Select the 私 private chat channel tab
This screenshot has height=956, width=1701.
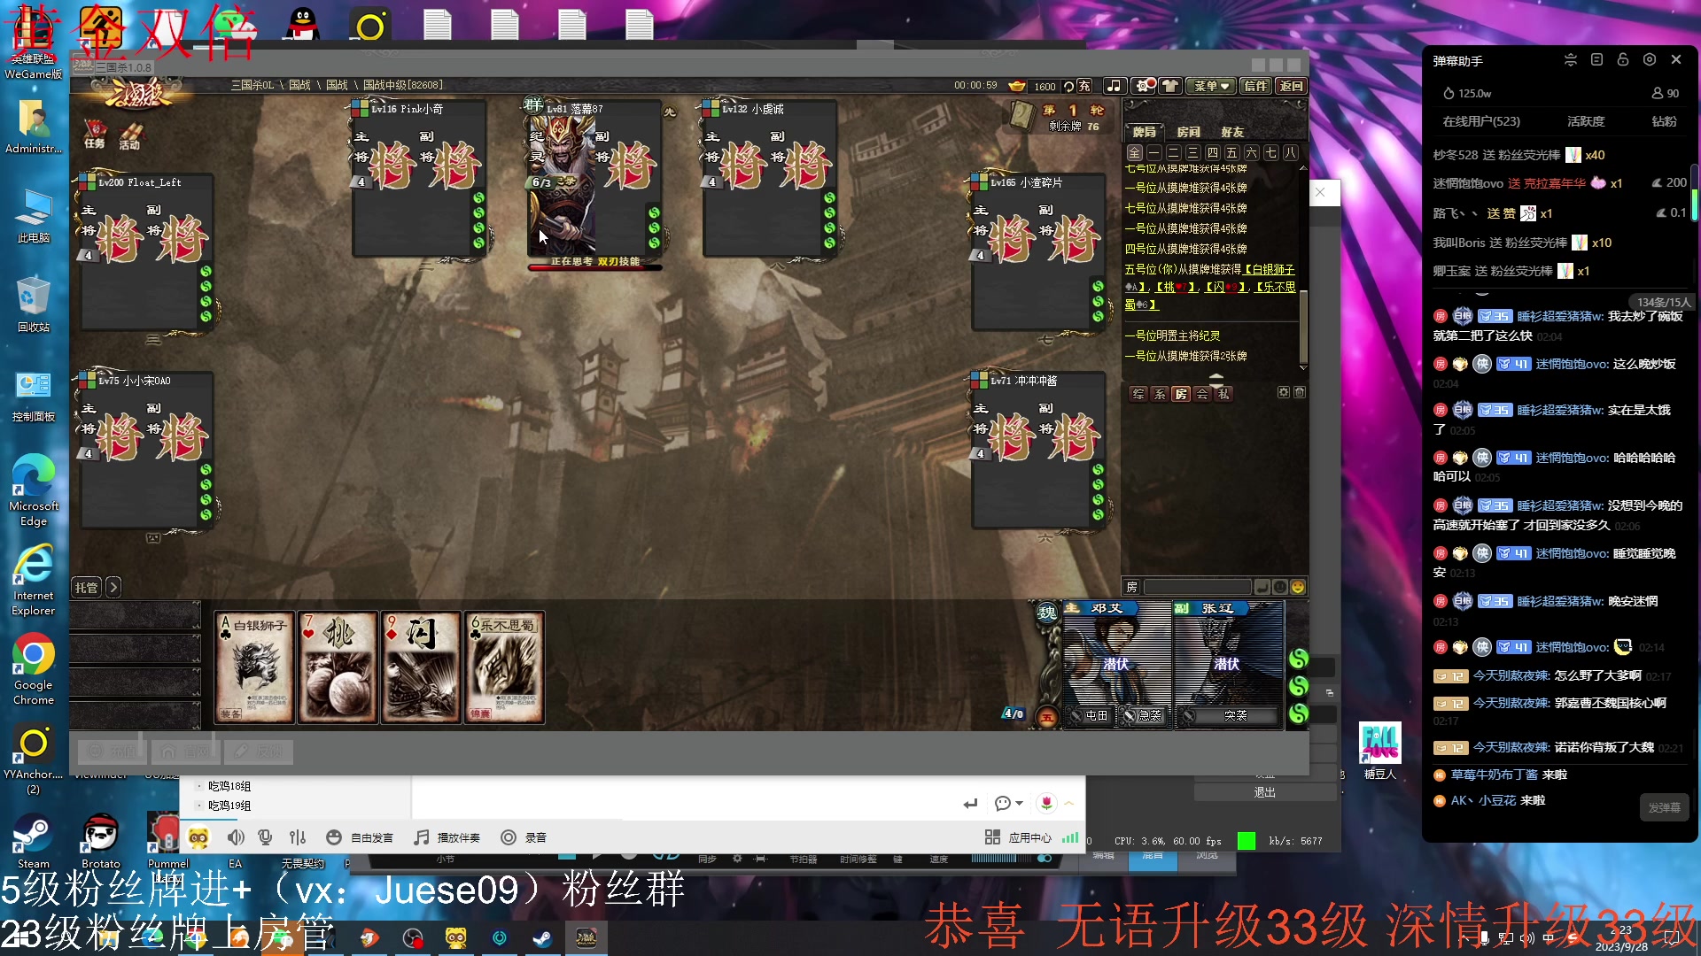click(x=1222, y=393)
